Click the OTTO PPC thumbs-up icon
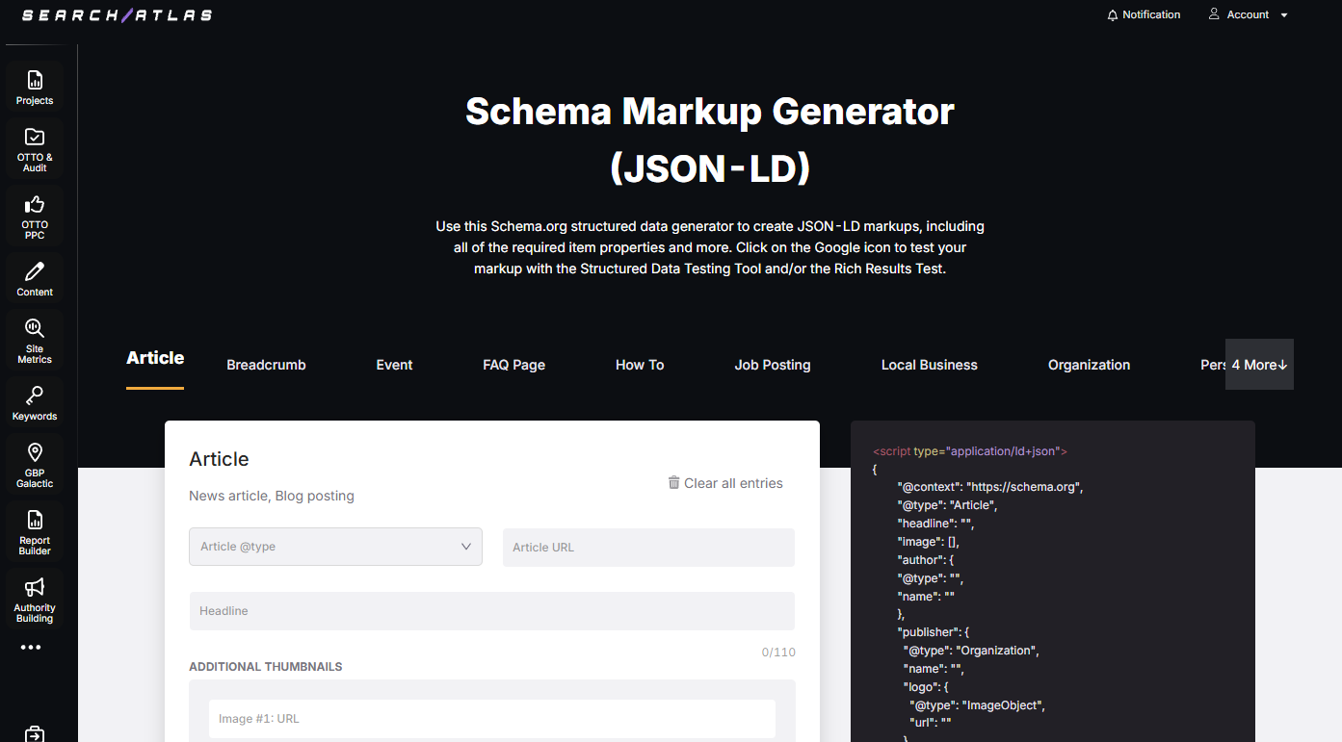 [35, 204]
